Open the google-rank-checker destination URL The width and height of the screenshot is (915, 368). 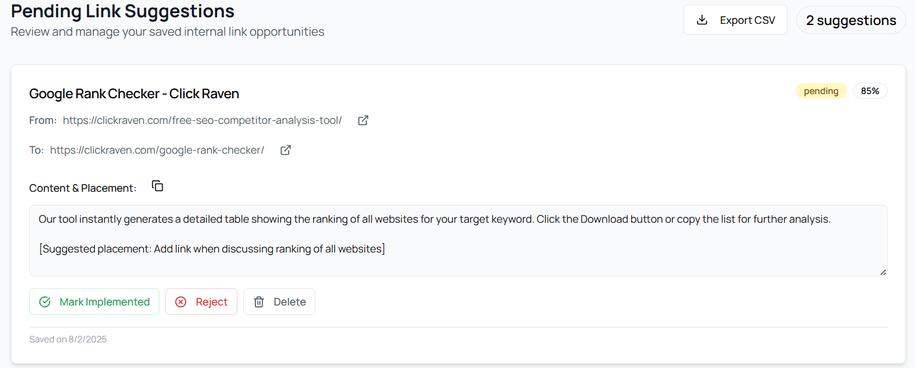coord(157,150)
